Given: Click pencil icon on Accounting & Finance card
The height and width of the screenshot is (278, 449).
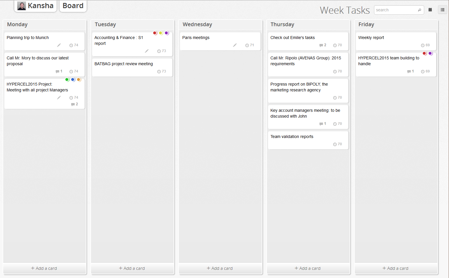Looking at the screenshot, I should [x=147, y=51].
